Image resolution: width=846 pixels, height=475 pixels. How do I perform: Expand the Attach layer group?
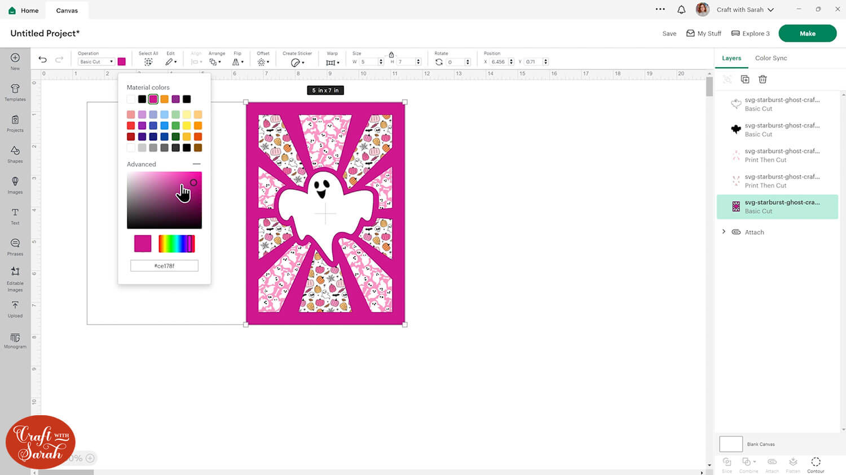(724, 232)
